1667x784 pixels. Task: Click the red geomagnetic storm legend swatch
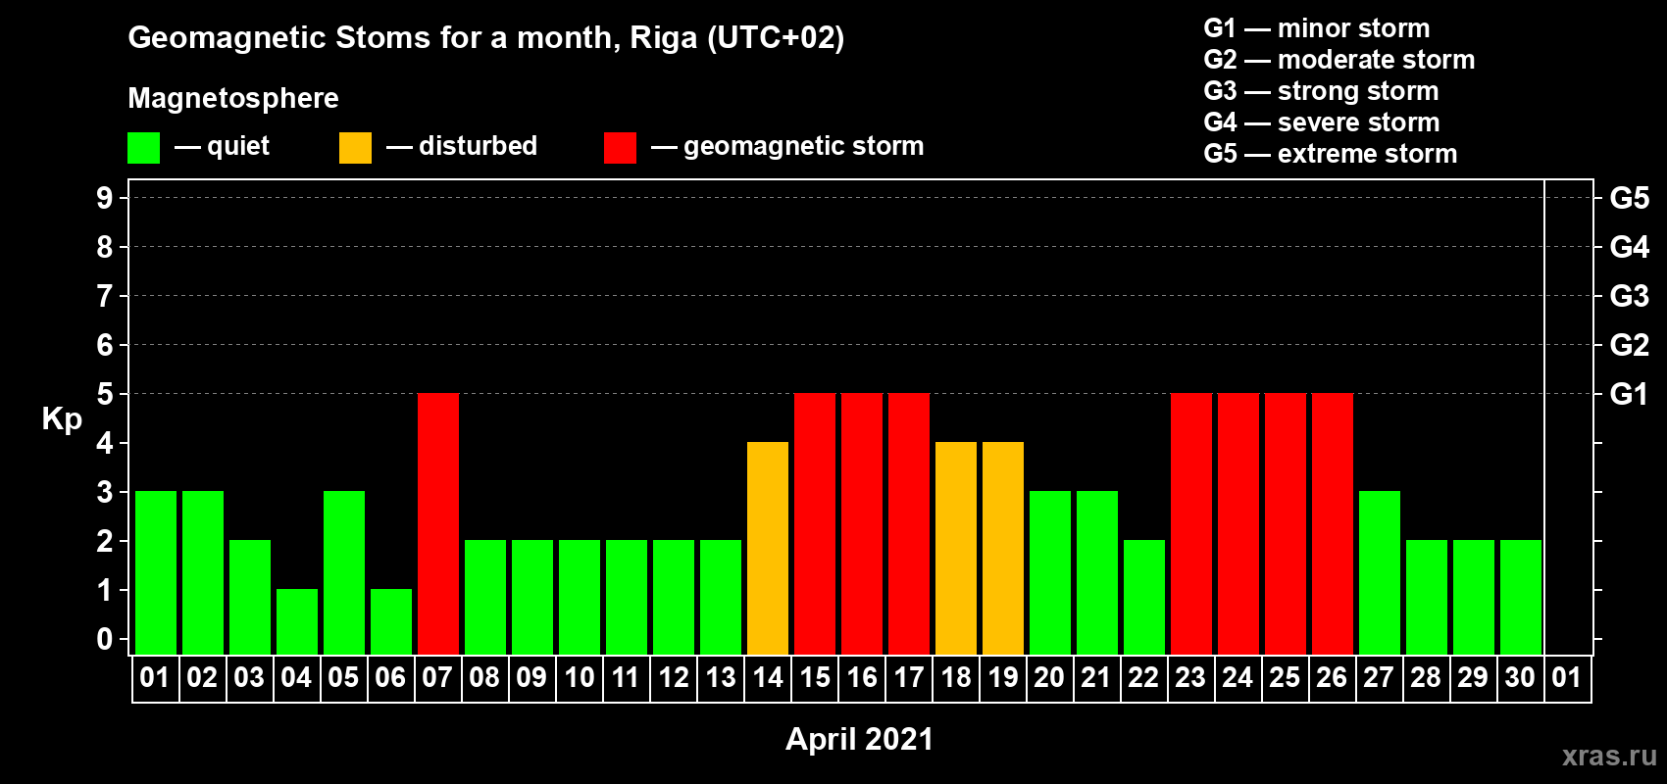[x=621, y=148]
